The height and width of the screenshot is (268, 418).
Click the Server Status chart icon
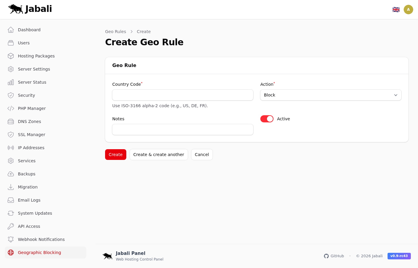click(x=11, y=82)
